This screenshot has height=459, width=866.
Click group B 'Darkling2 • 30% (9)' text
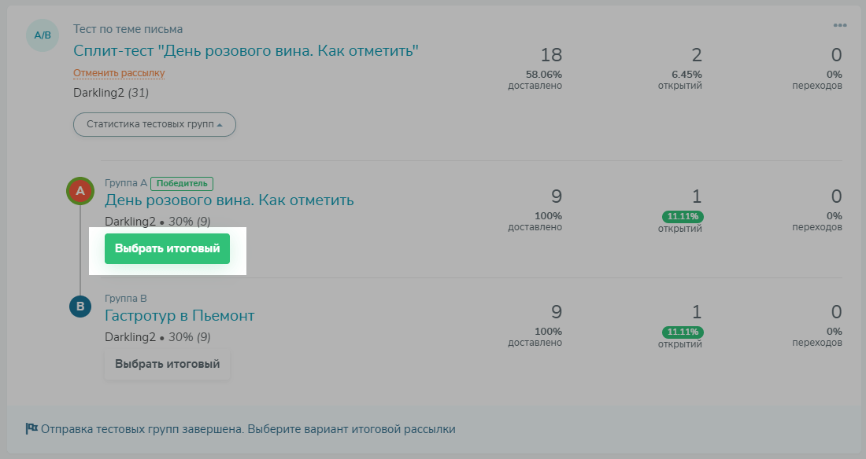(x=157, y=337)
